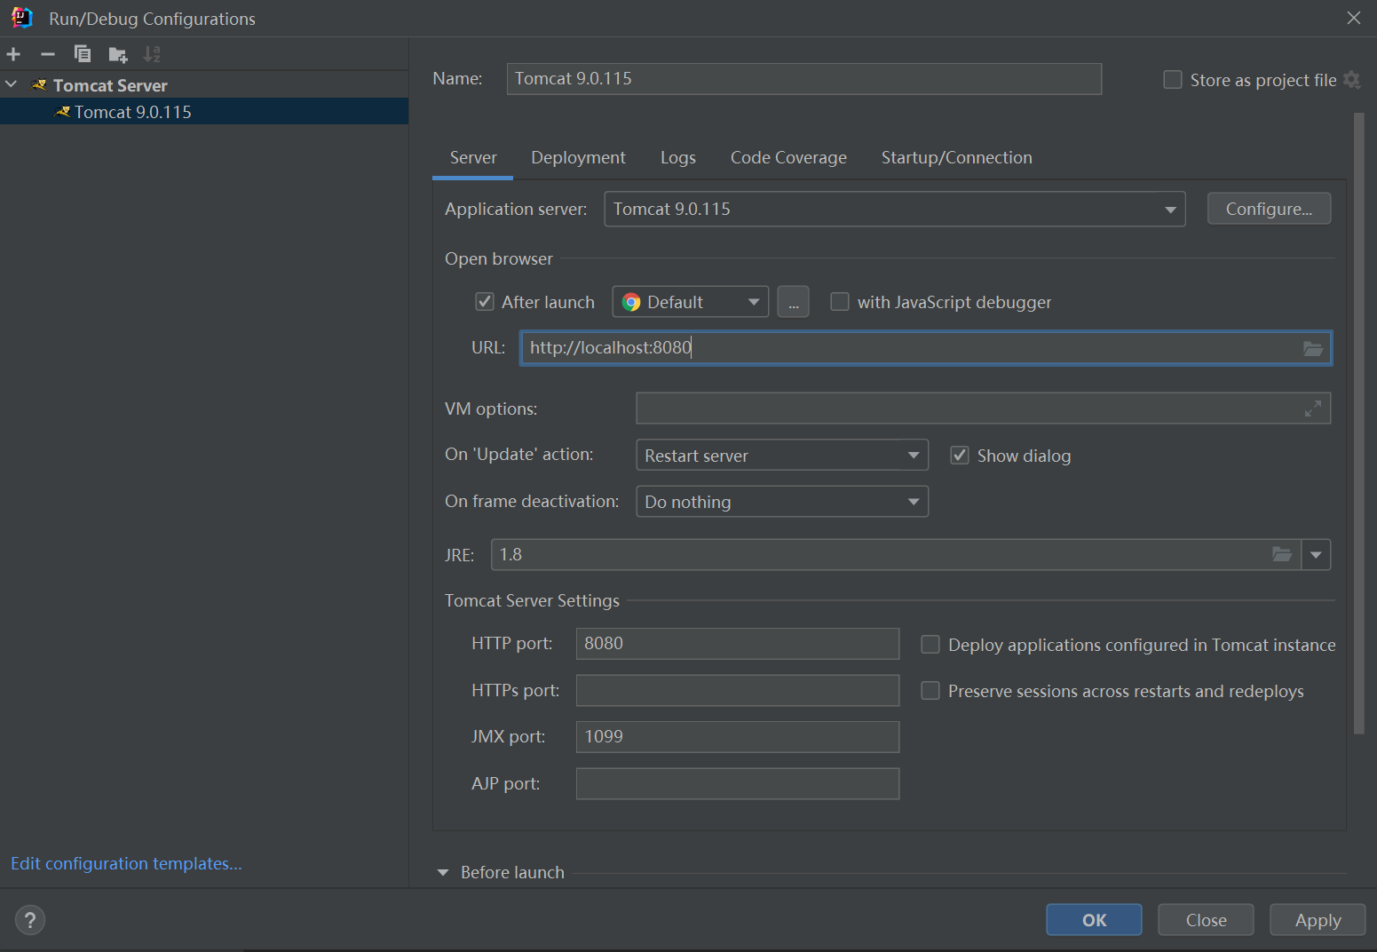Collapse the Tomcat Server tree node
1377x952 pixels.
pyautogui.click(x=12, y=84)
